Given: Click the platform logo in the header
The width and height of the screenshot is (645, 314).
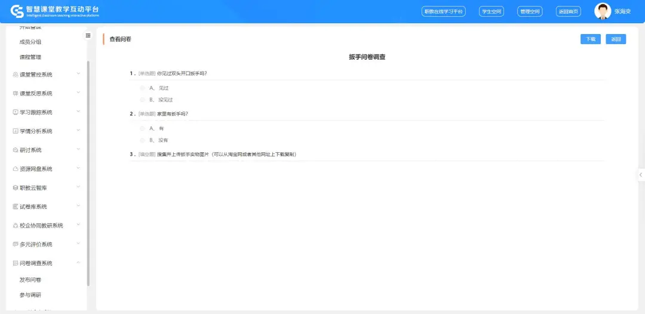Looking at the screenshot, I should (x=17, y=11).
